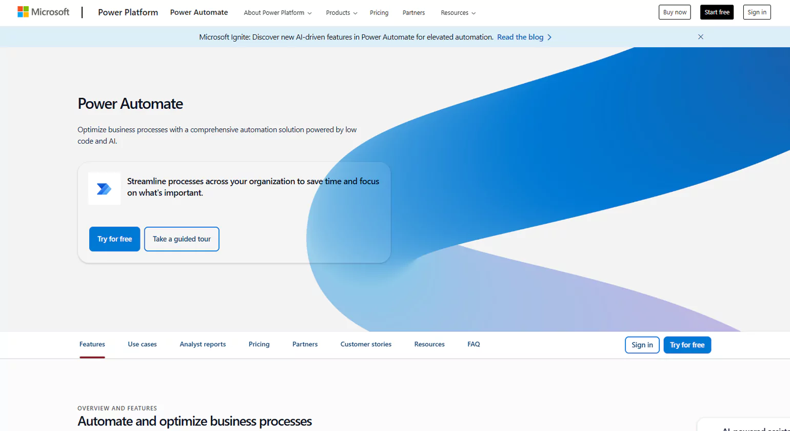Click the colorful Microsoft four-square icon
The height and width of the screenshot is (431, 790).
pyautogui.click(x=23, y=11)
